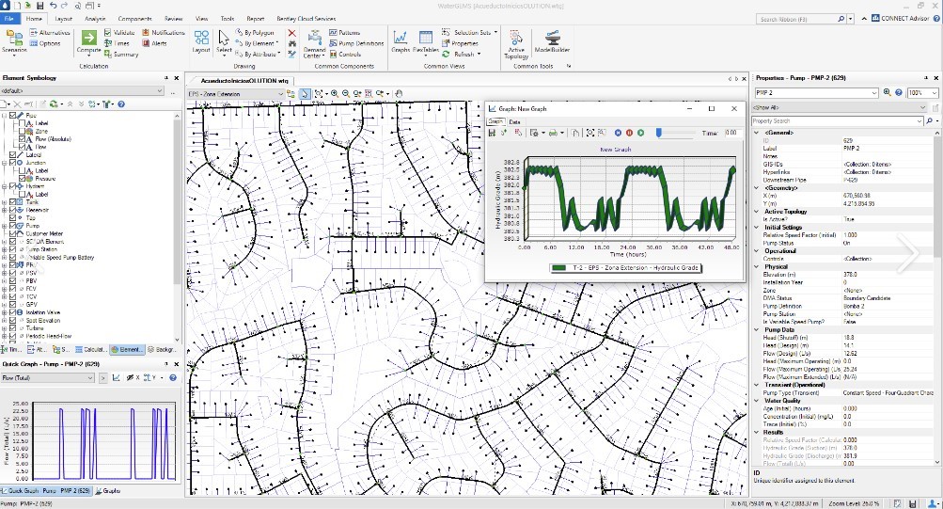Viewport: 943px width, 509px height.
Task: Click the red pause button in Graph window
Action: pyautogui.click(x=629, y=133)
